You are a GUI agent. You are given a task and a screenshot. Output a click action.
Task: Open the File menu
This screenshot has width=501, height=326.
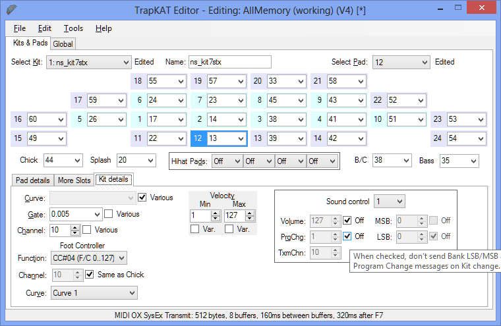20,28
